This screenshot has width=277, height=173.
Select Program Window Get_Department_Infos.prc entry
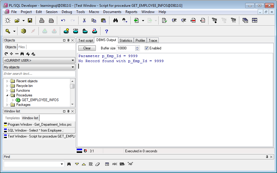[x=39, y=125]
